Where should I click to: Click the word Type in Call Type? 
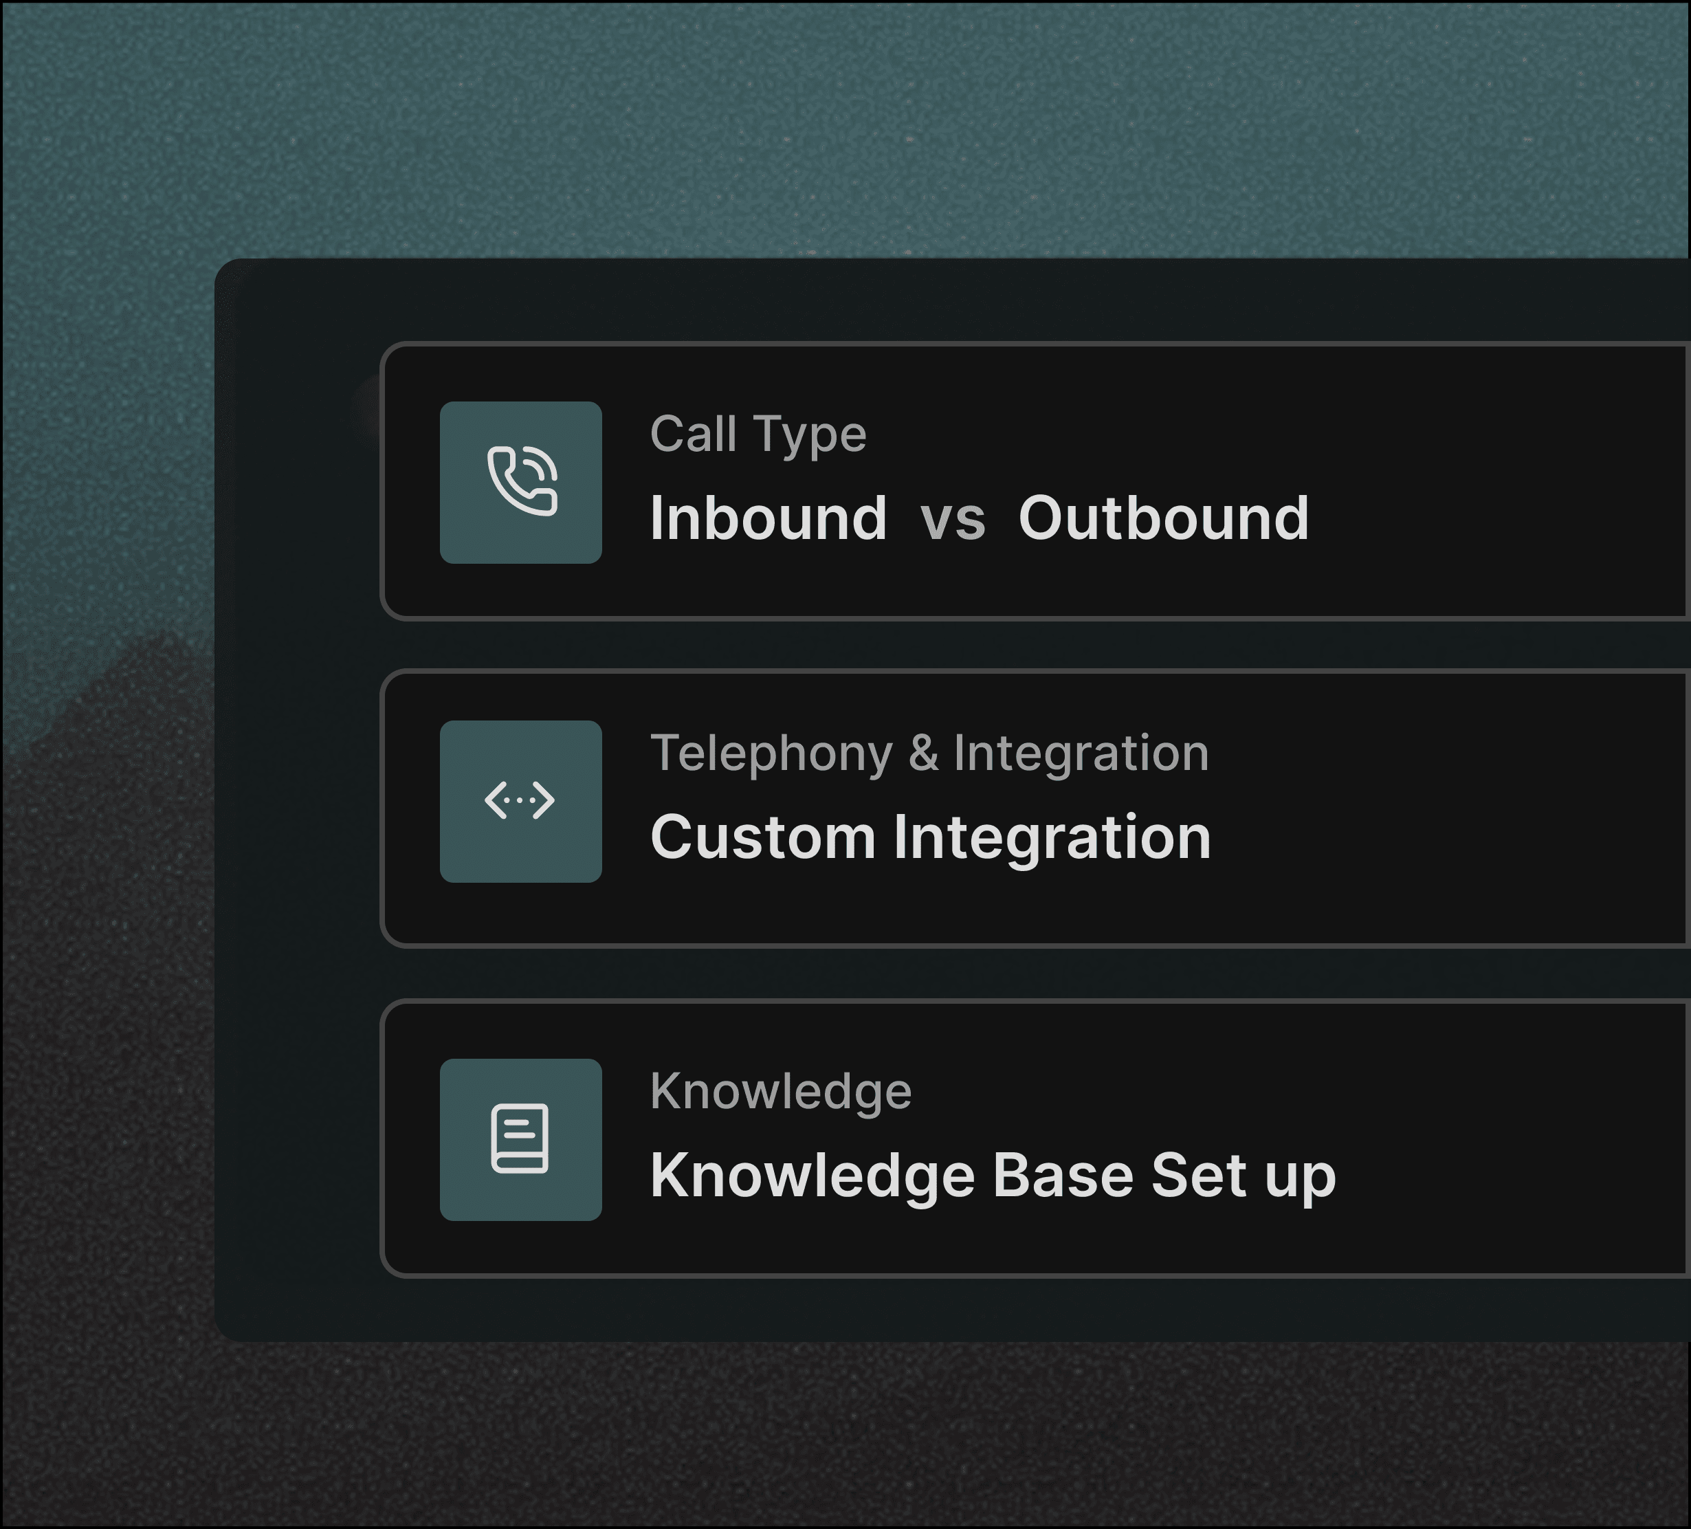coord(810,434)
